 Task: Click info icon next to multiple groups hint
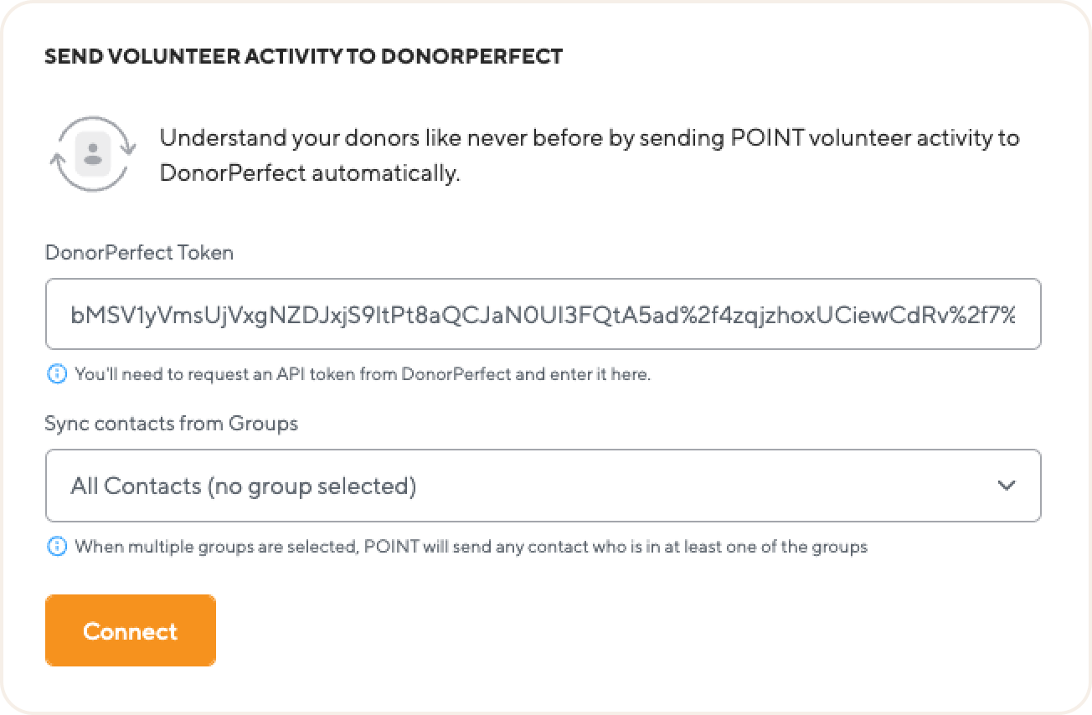(x=56, y=547)
